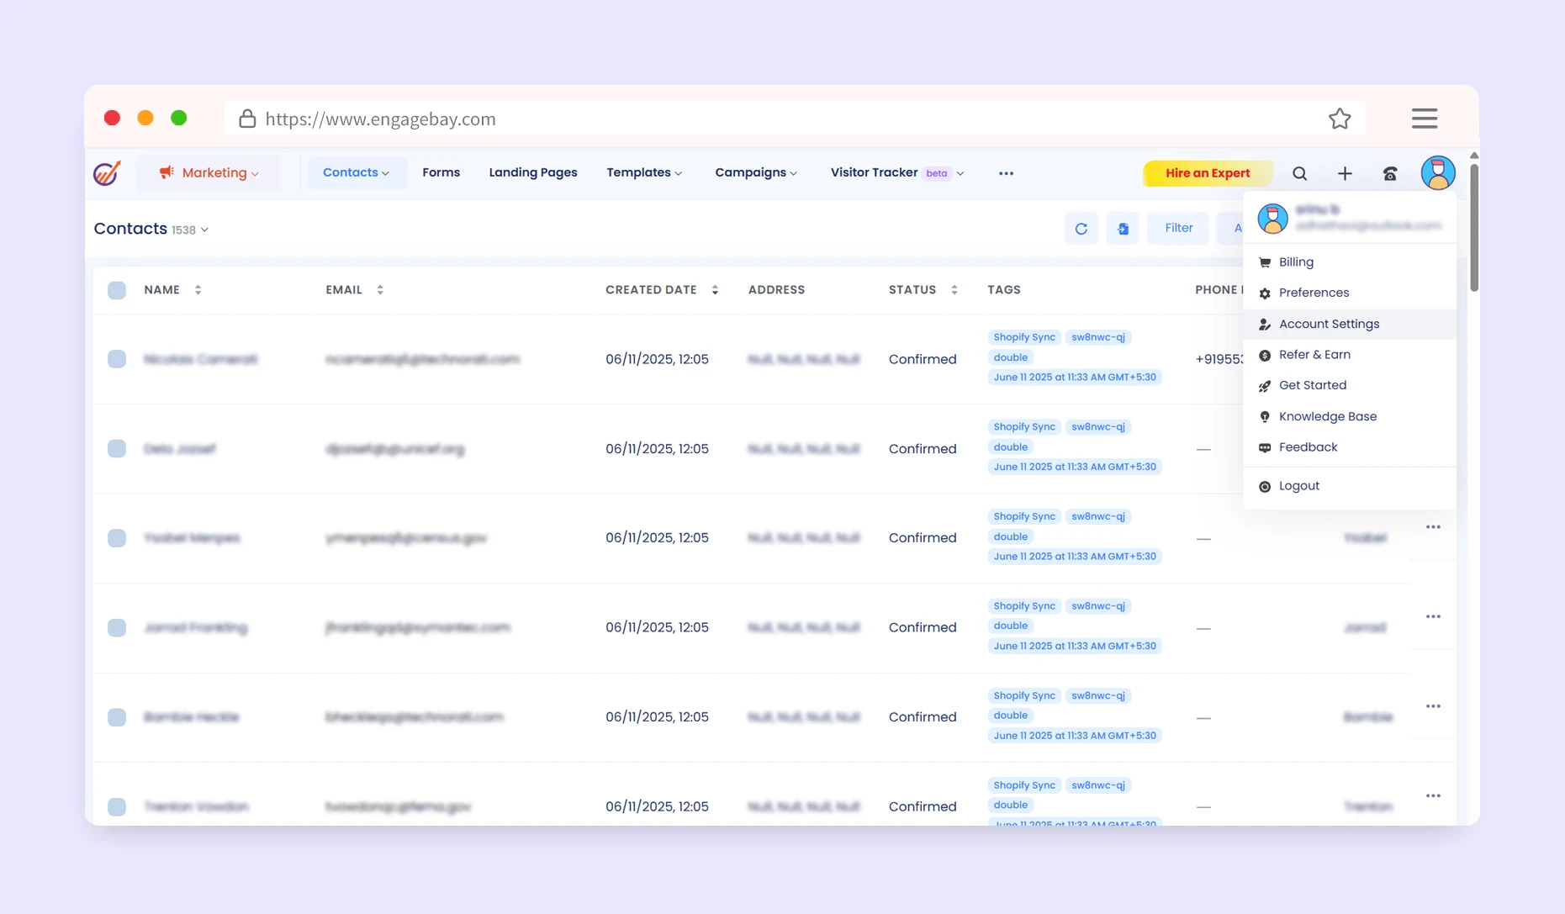
Task: Check the second contact row checkbox
Action: [117, 449]
